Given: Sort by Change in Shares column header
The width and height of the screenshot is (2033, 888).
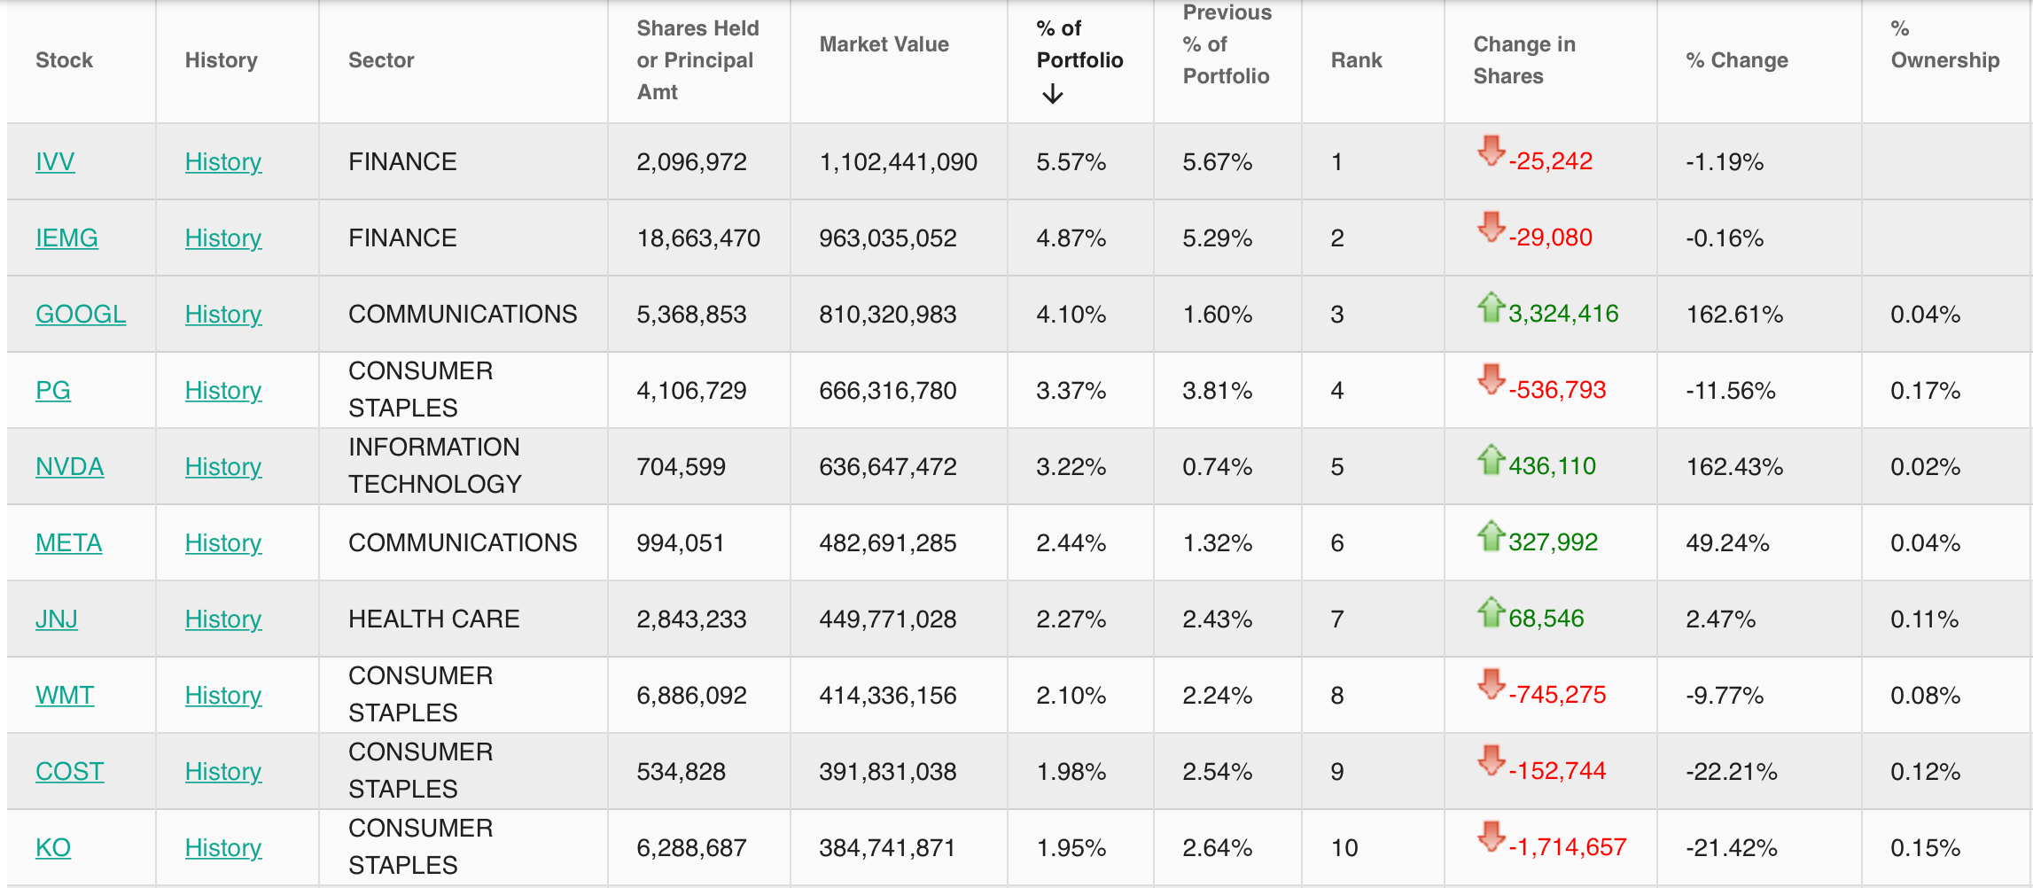Looking at the screenshot, I should [x=1523, y=60].
